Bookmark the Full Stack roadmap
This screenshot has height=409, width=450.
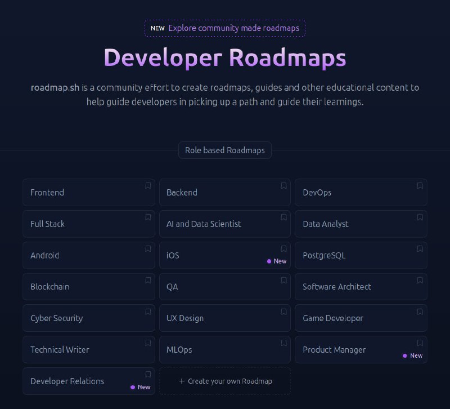[148, 217]
